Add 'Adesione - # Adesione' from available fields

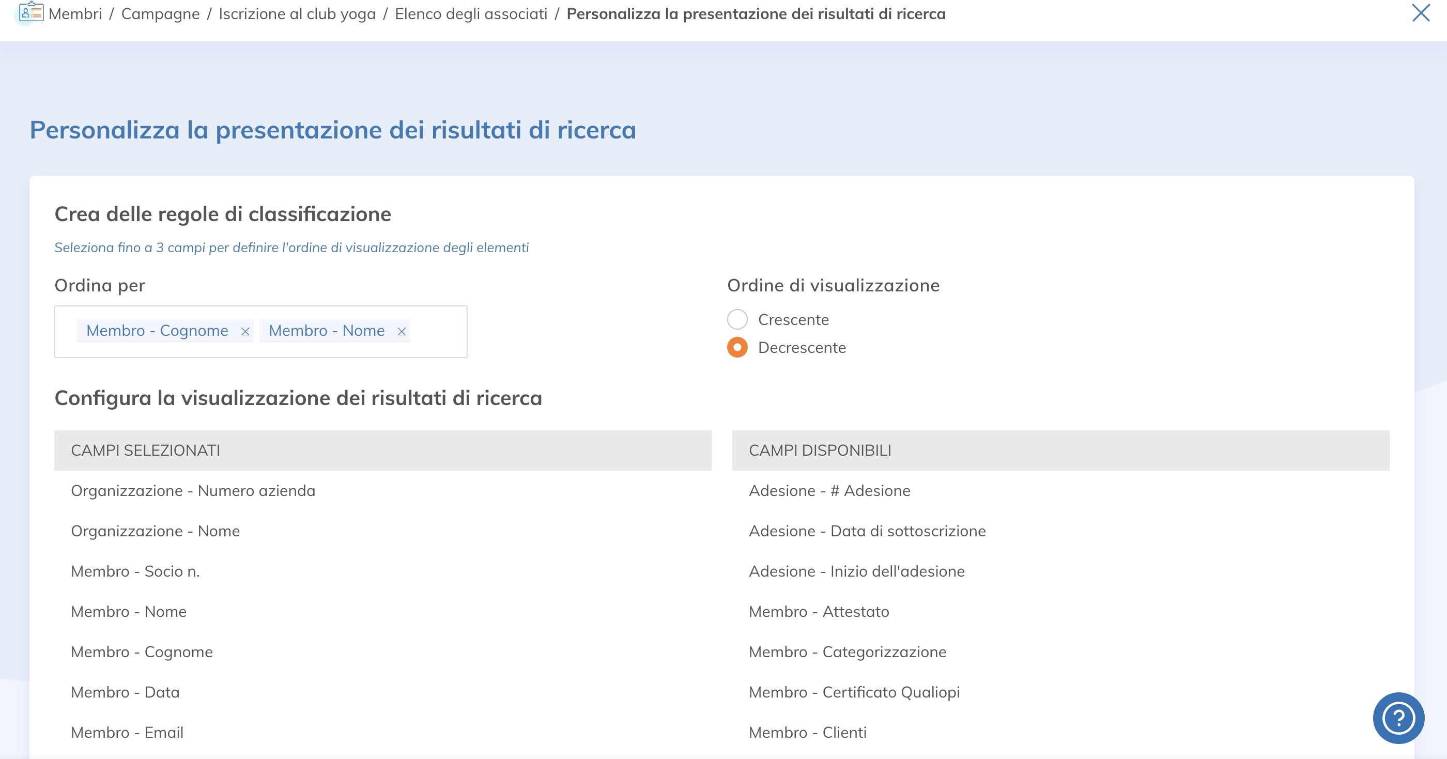click(829, 490)
